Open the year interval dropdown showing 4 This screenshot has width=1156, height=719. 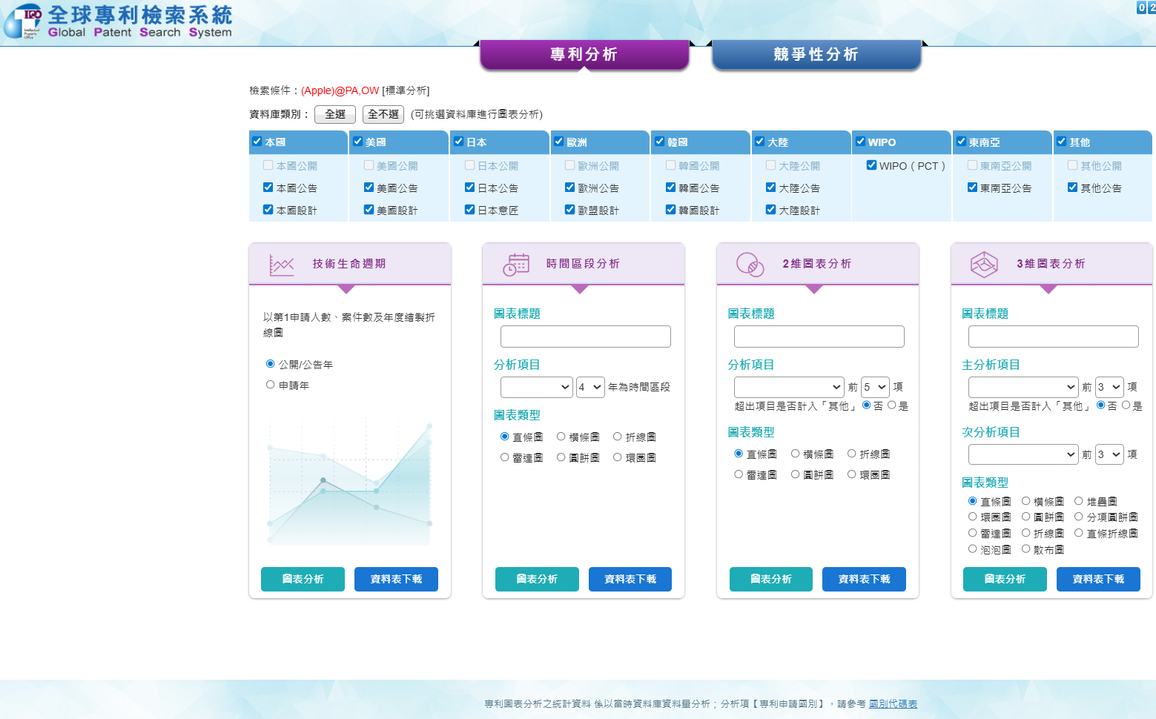pos(590,387)
